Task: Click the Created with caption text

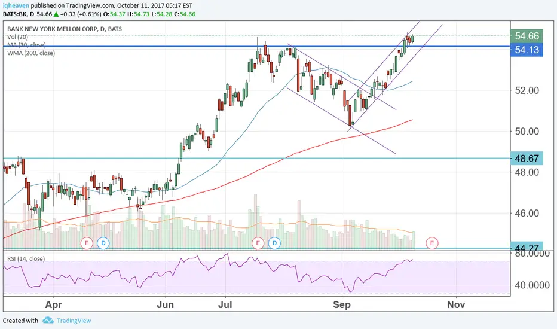Action: [20, 321]
